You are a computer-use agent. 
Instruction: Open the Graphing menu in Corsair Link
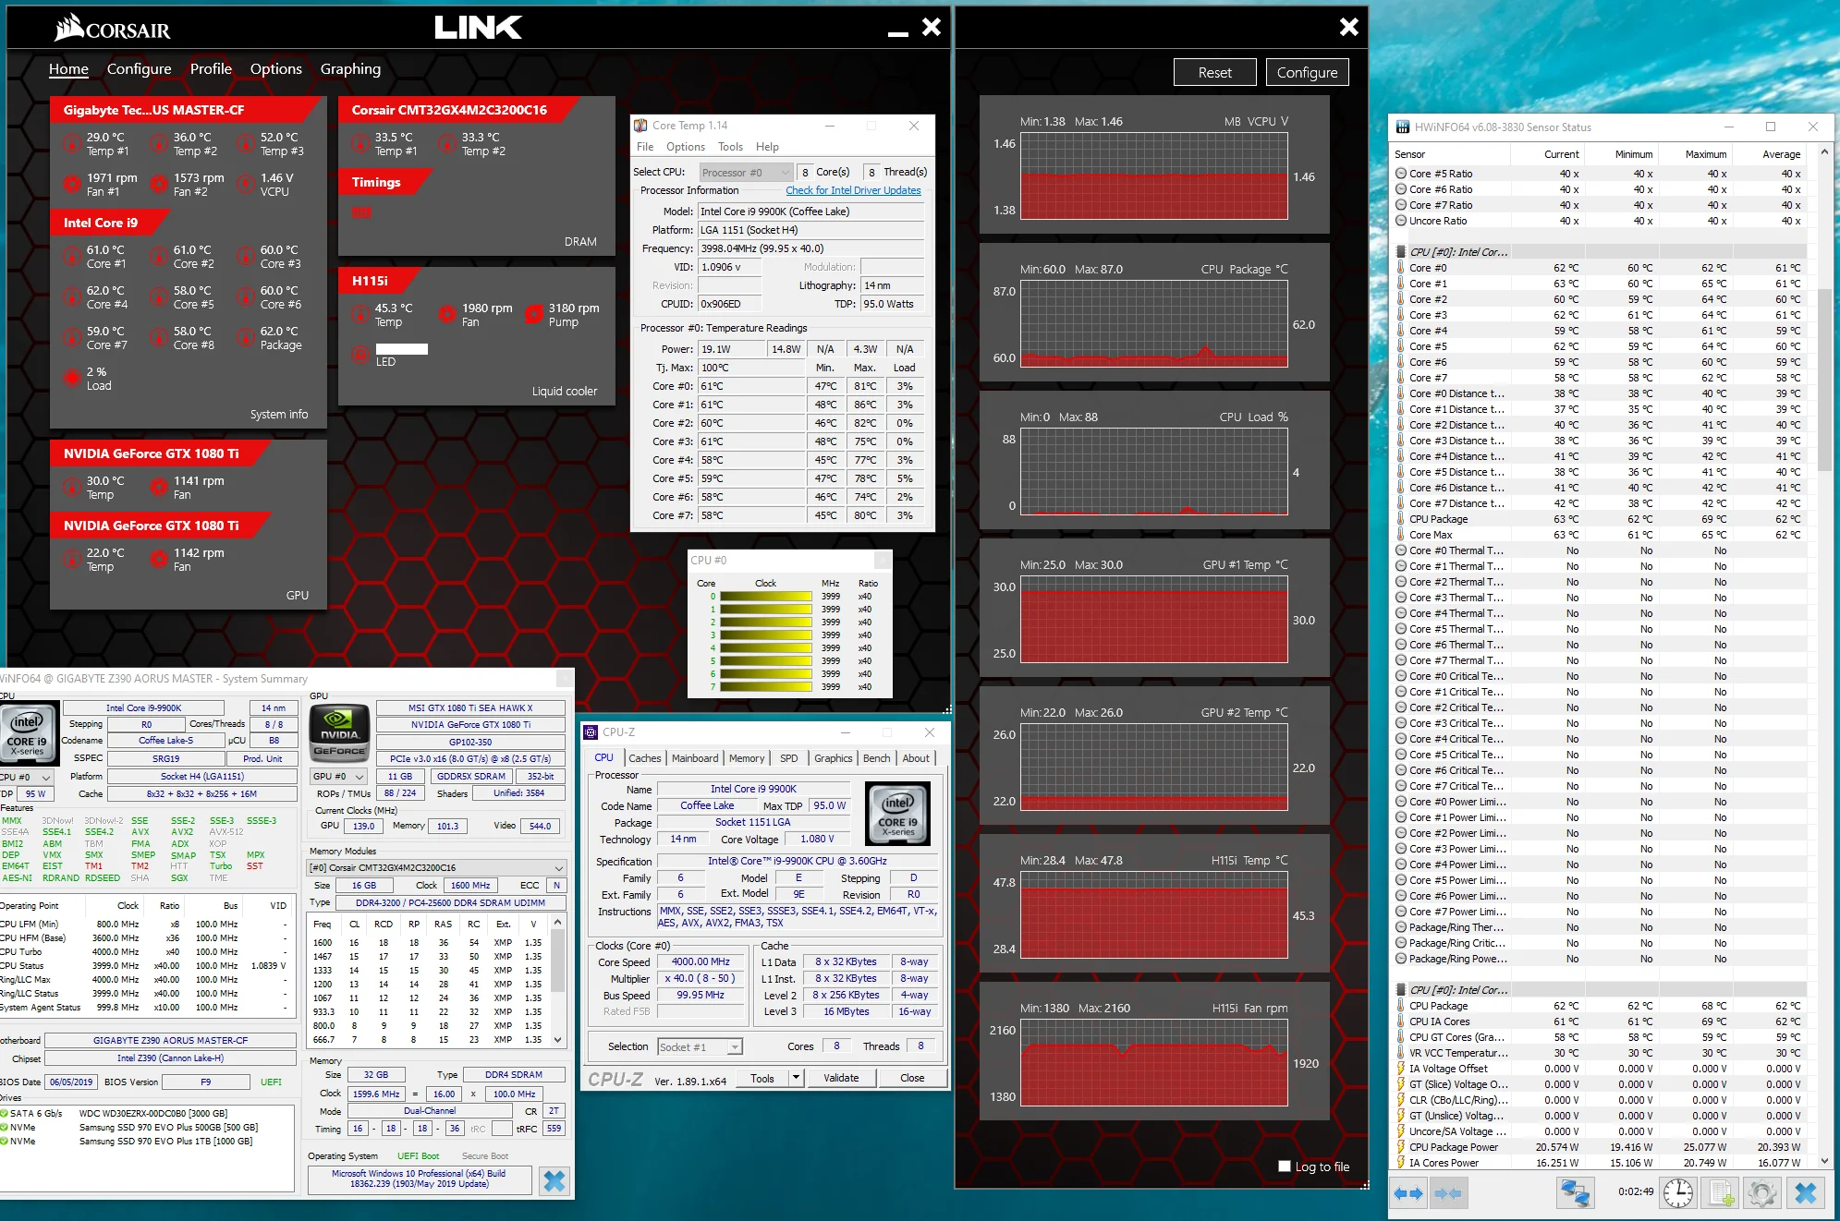click(350, 69)
